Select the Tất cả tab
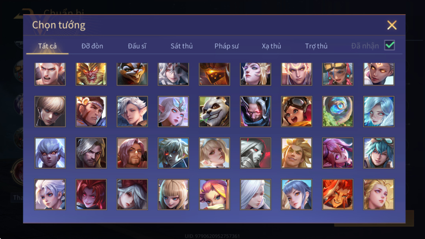This screenshot has width=425, height=239. [48, 46]
